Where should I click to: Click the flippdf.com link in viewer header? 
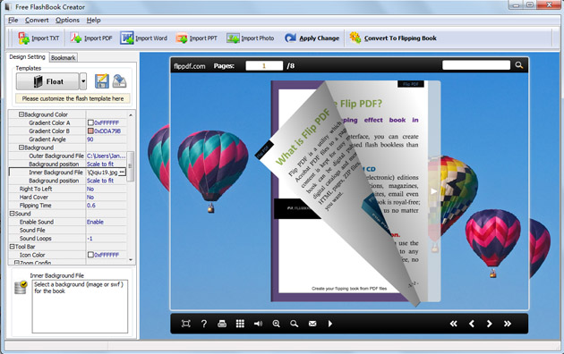189,66
